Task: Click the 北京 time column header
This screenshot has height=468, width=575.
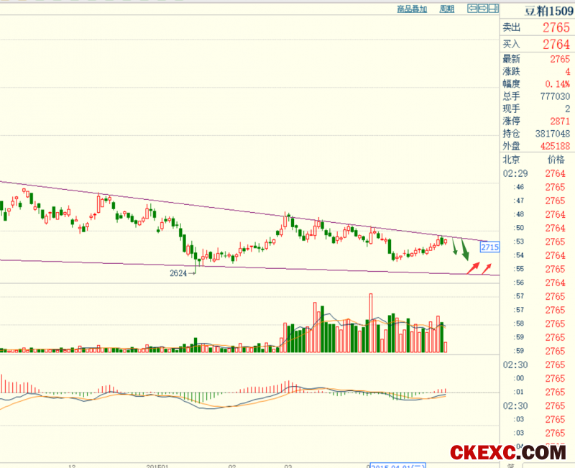Action: pos(511,160)
